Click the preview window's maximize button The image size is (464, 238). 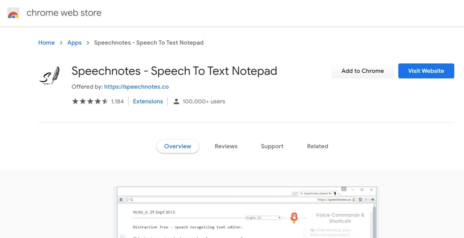pos(362,190)
